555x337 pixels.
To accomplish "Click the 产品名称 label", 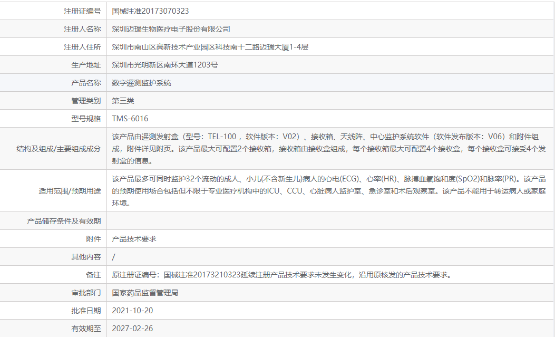I will [x=86, y=83].
